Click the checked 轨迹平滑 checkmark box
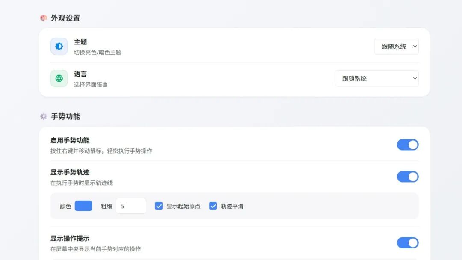Viewport: 462px width, 260px height. 213,206
